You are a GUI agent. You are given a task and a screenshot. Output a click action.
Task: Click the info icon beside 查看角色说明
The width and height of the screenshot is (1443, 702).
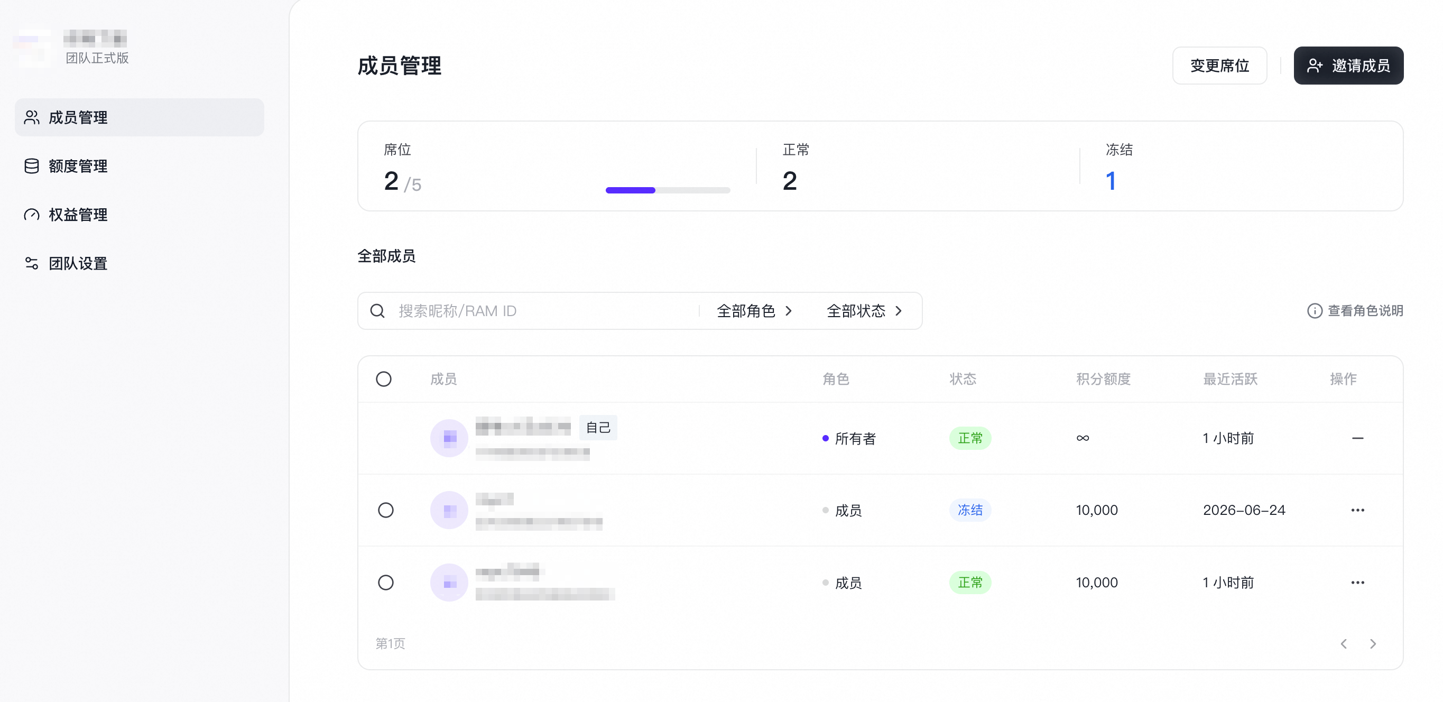(x=1314, y=311)
